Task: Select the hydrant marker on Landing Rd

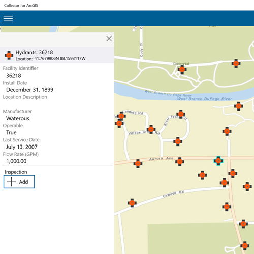Action: (121, 116)
